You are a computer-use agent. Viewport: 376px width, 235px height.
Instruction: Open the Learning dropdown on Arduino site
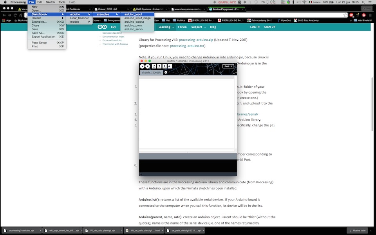(x=166, y=27)
